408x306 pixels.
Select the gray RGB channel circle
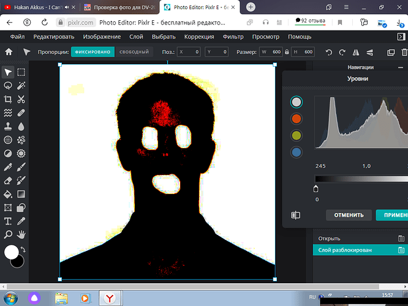[x=297, y=102]
